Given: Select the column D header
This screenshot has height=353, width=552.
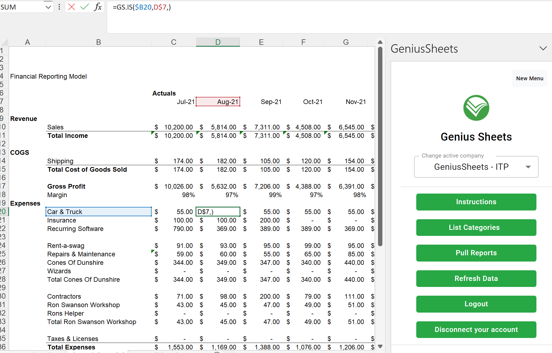Looking at the screenshot, I should (x=218, y=42).
